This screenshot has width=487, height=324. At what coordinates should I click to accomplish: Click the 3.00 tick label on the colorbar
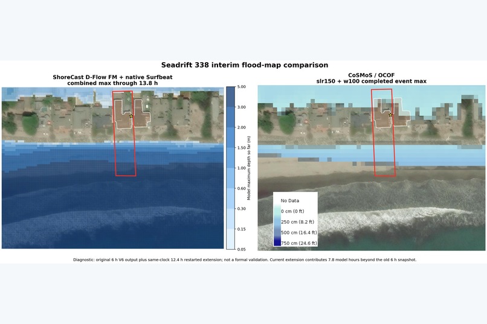pyautogui.click(x=241, y=107)
